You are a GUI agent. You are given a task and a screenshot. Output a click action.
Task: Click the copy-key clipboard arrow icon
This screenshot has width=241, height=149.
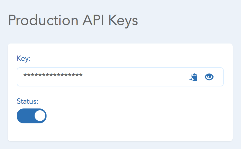193,77
